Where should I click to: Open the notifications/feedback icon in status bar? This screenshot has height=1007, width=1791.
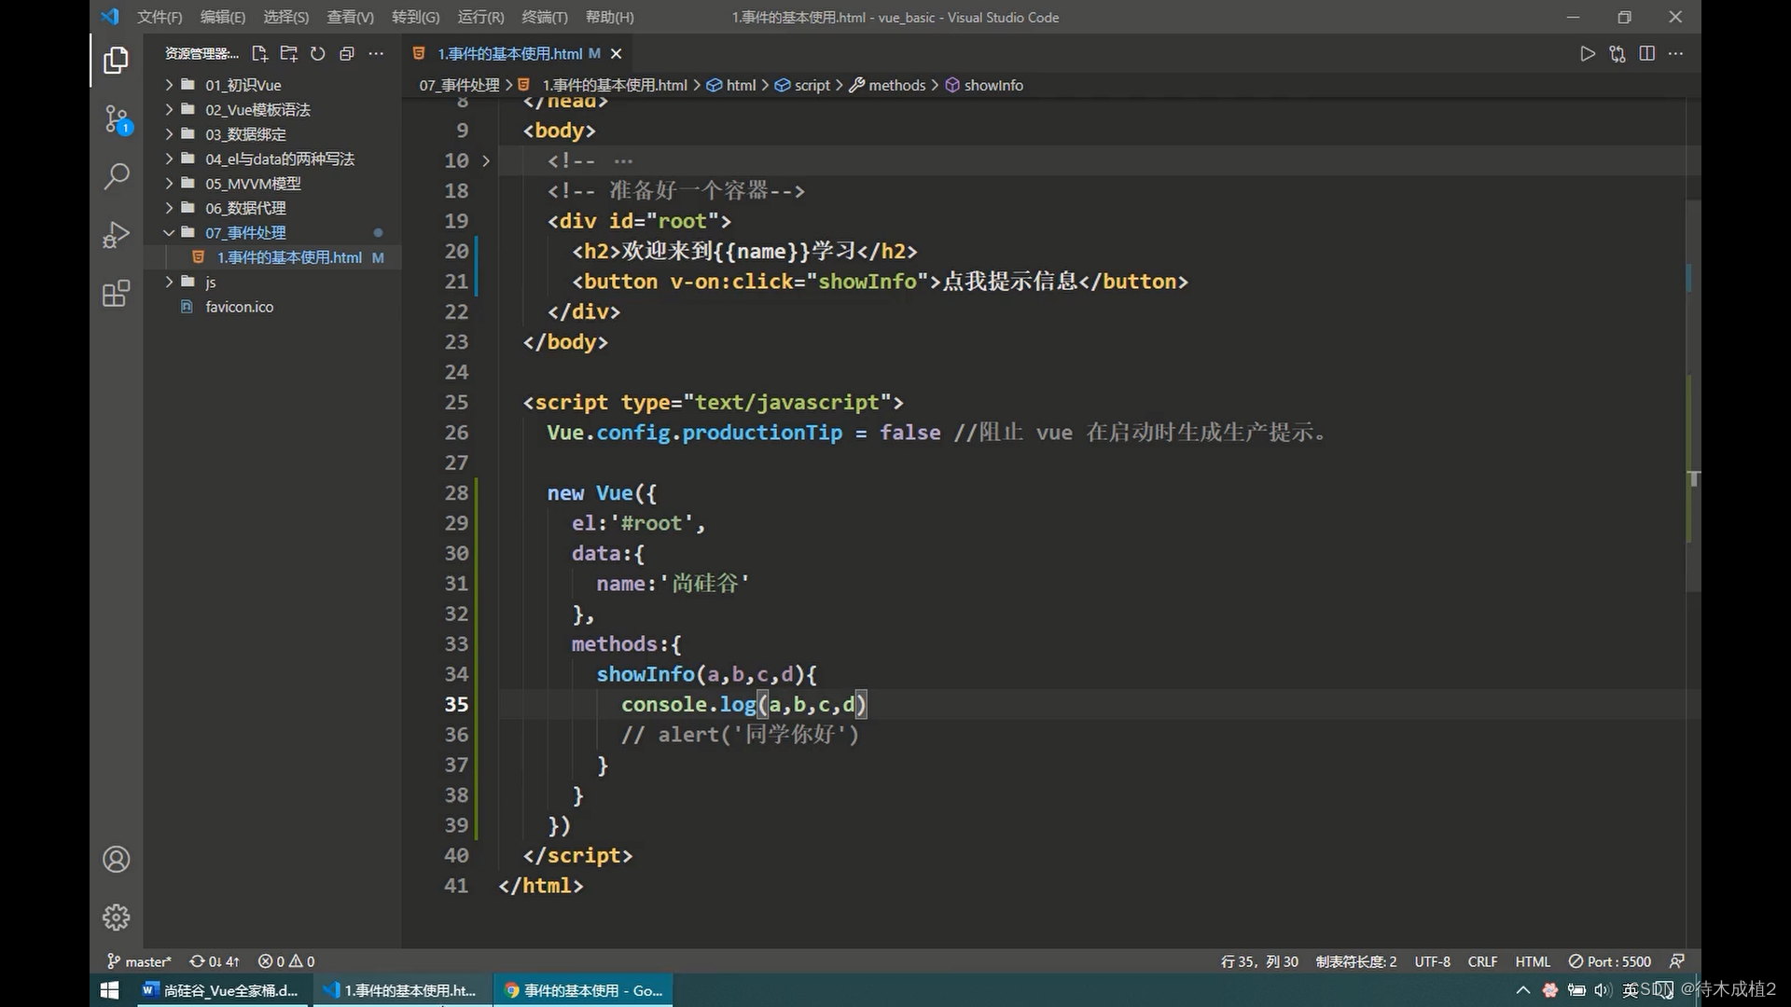click(1677, 961)
